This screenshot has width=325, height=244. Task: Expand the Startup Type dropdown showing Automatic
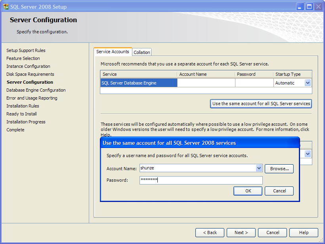click(308, 83)
